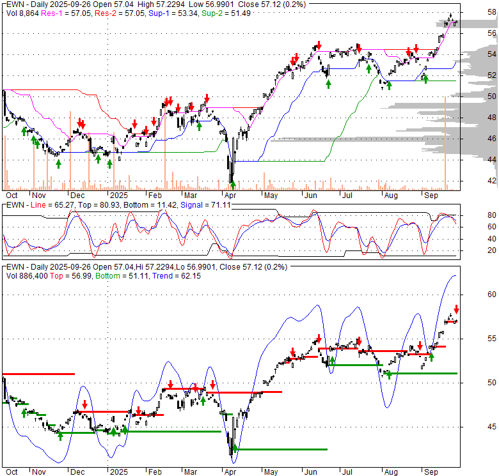Select the Jul label on top chart time axis
Screen dimensions: 499x476
347,196
